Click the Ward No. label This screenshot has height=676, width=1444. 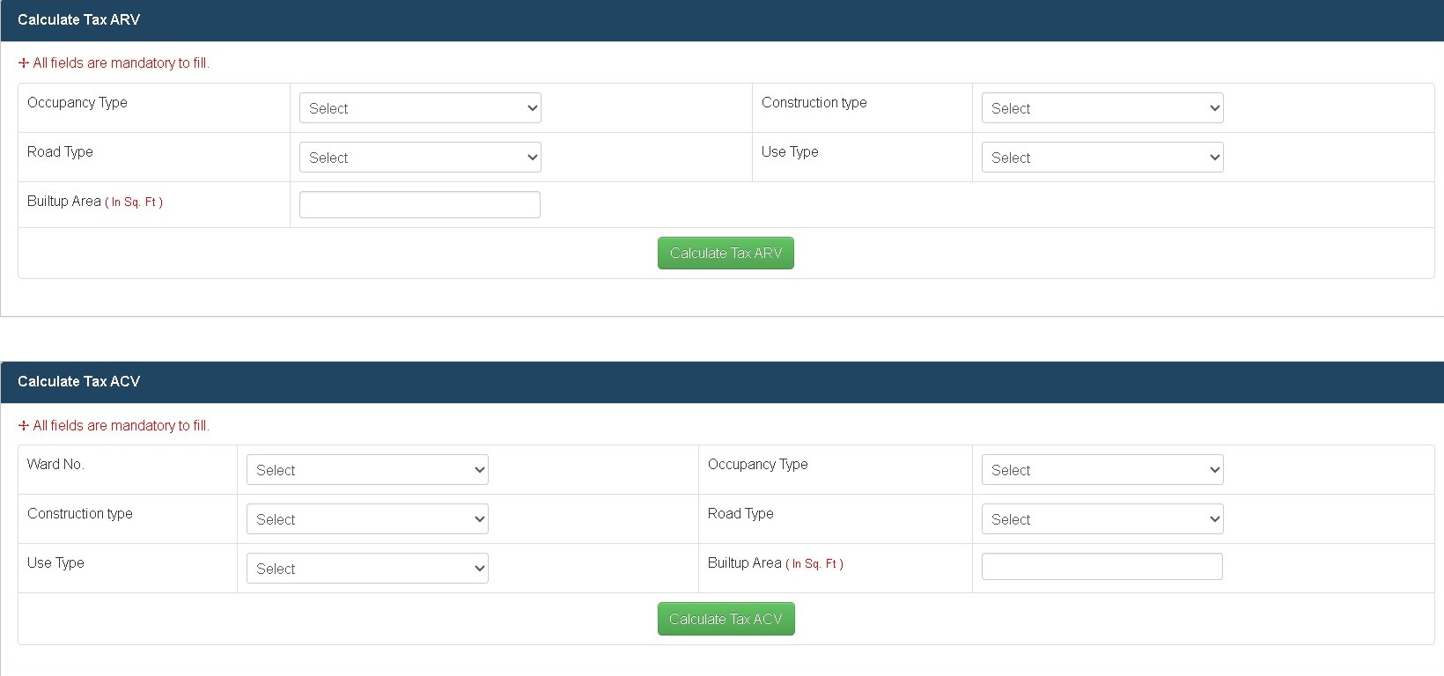[x=55, y=464]
